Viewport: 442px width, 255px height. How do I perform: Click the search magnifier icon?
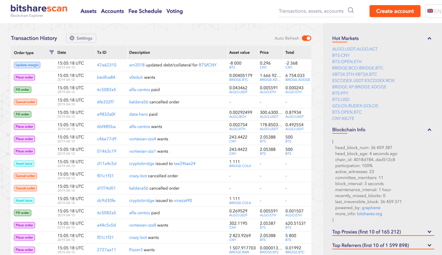coord(351,10)
